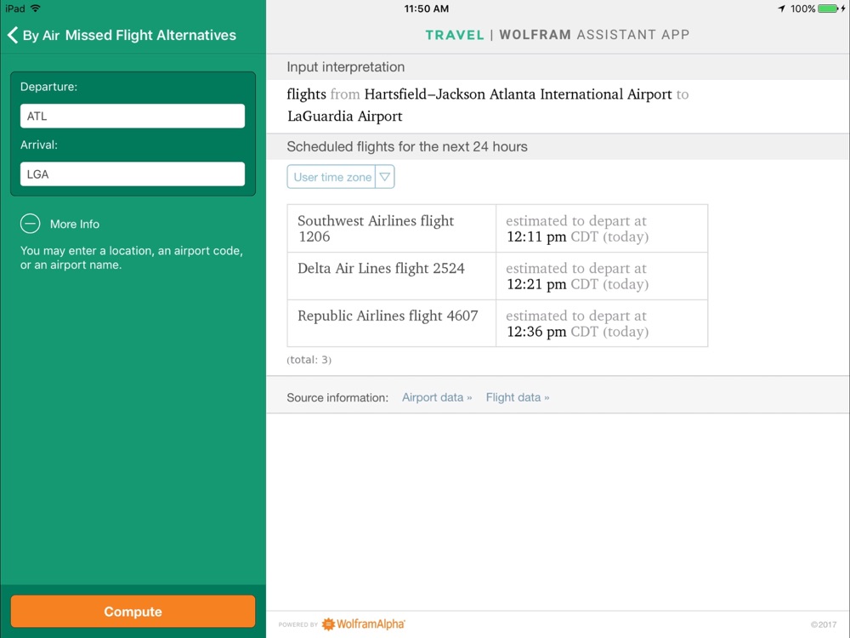850x638 pixels.
Task: Go back using the chevron arrow
Action: [x=13, y=35]
